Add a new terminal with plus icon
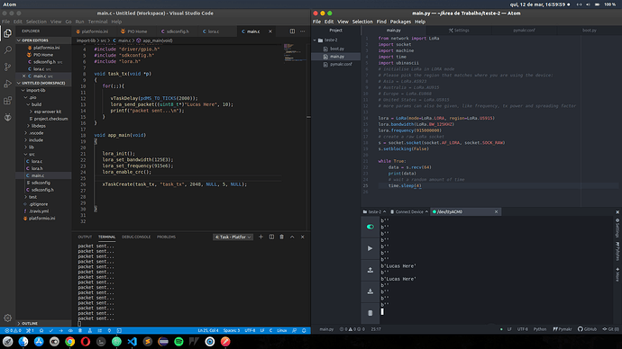Screen dimensions: 622x349 261,237
